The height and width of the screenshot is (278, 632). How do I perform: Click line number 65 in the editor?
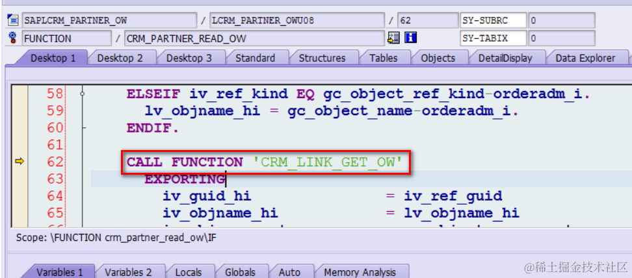coord(55,213)
